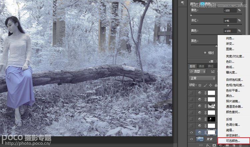The height and width of the screenshot is (147, 250).
Task: Hide the 背景 layer using its eye icon
Action: (191, 139)
